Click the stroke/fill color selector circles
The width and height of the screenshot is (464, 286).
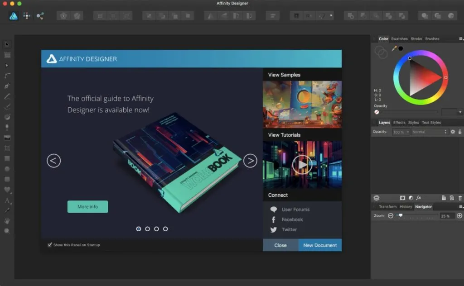381,52
